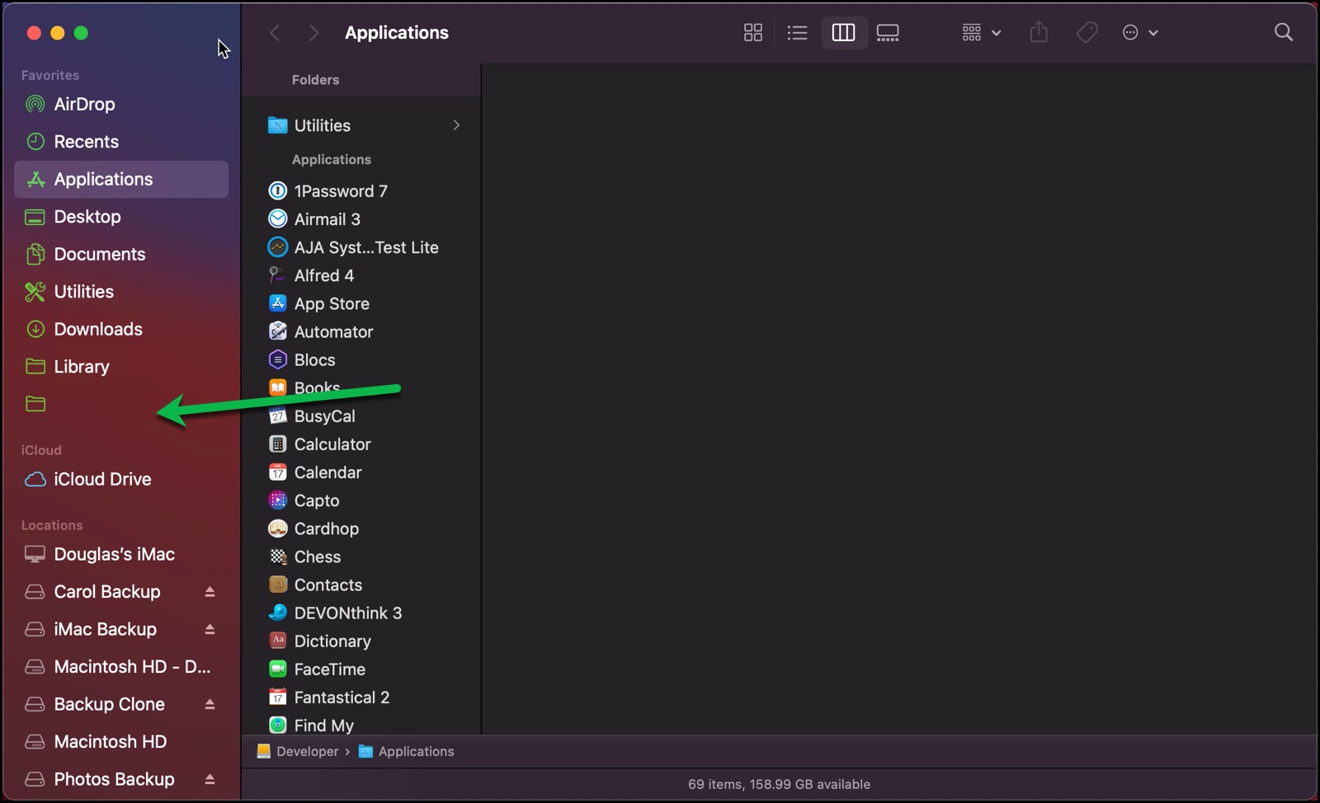Click the Locations section header
Viewport: 1320px width, 803px height.
52,525
